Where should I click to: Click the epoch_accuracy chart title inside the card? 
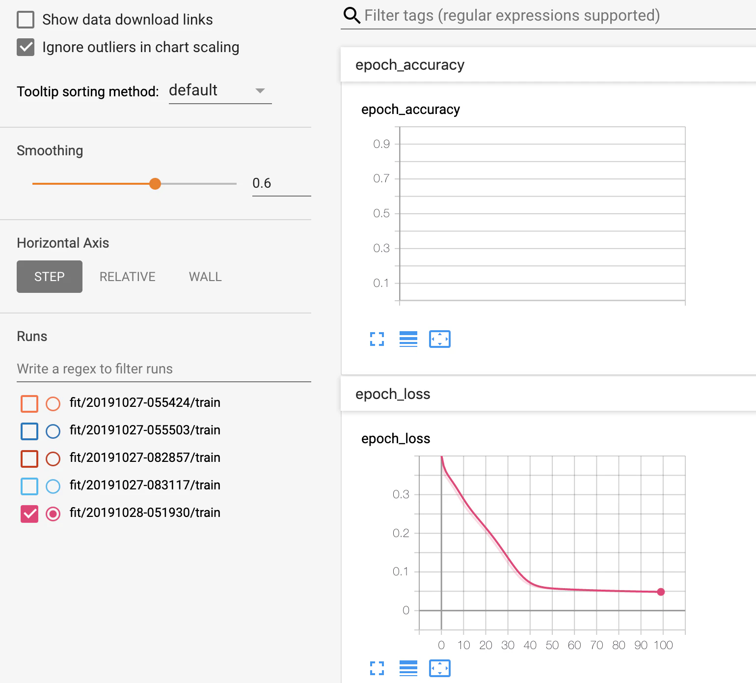(x=410, y=110)
